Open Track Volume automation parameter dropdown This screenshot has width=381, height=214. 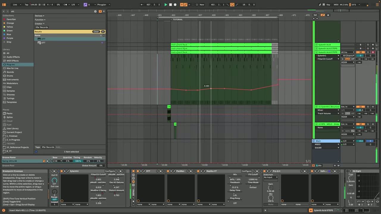coord(327,114)
